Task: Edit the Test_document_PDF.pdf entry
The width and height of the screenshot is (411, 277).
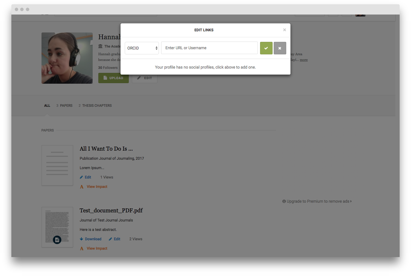Action: coord(115,239)
